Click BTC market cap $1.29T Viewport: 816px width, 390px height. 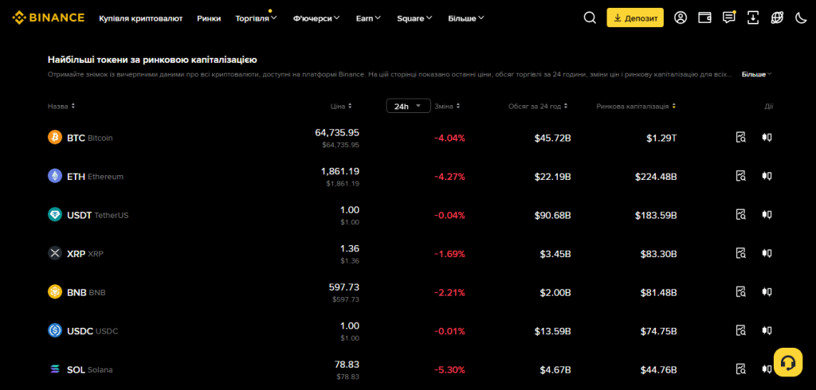coord(662,138)
